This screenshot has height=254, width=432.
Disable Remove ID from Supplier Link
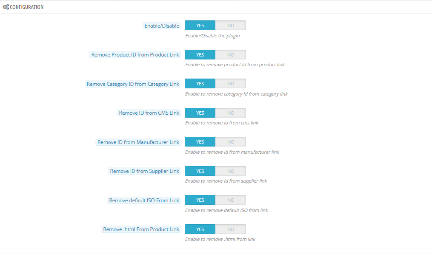click(x=231, y=171)
